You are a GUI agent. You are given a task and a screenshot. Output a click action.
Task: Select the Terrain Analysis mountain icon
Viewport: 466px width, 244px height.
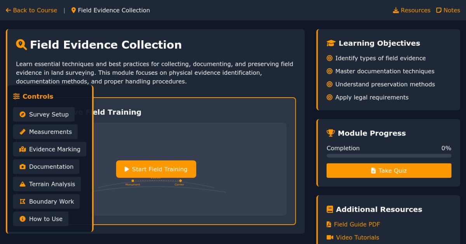[22, 184]
